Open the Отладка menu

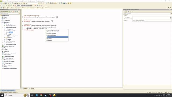[24, 8]
